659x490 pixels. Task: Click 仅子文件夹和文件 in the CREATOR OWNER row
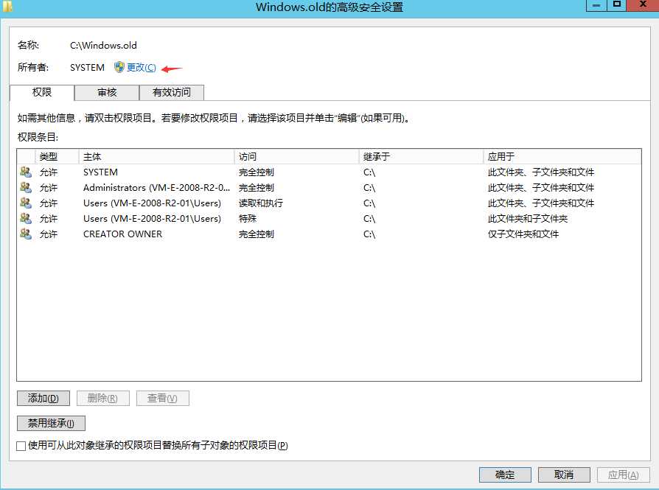pos(523,234)
